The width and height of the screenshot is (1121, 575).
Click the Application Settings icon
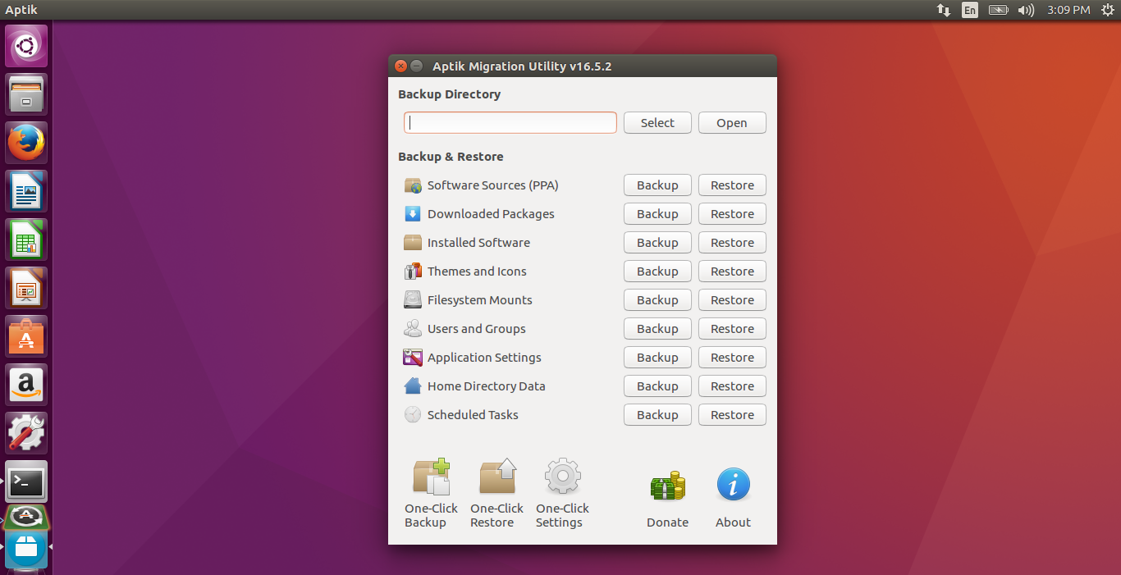[413, 358]
